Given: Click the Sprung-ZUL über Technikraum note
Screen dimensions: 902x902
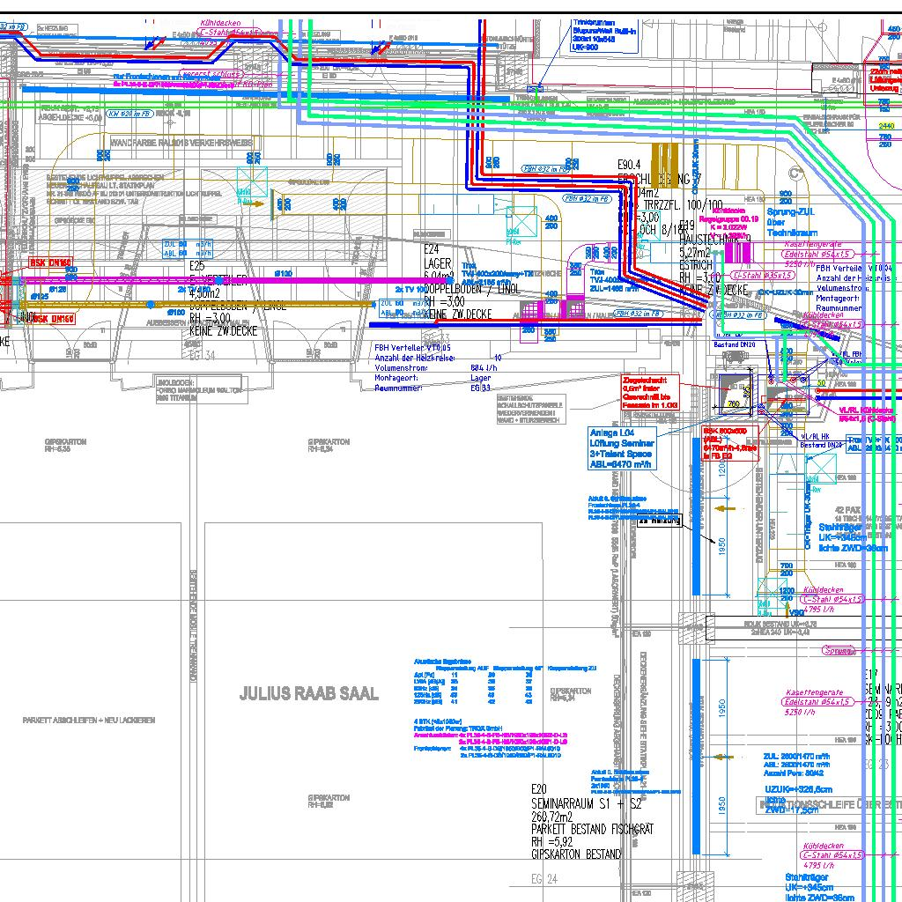Looking at the screenshot, I should coord(792,222).
